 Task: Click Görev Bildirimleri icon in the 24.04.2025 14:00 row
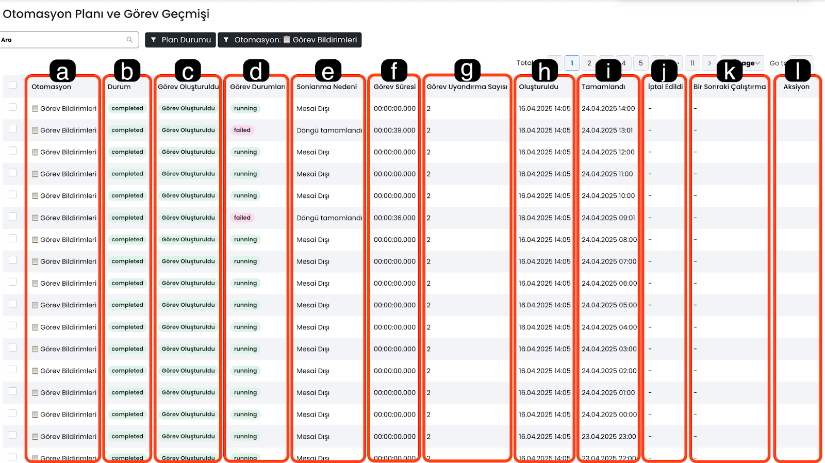click(35, 109)
